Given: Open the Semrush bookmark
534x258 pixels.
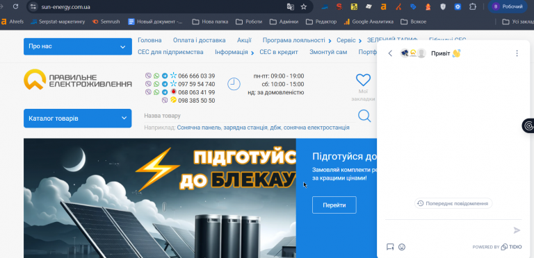Looking at the screenshot, I should coord(106,21).
